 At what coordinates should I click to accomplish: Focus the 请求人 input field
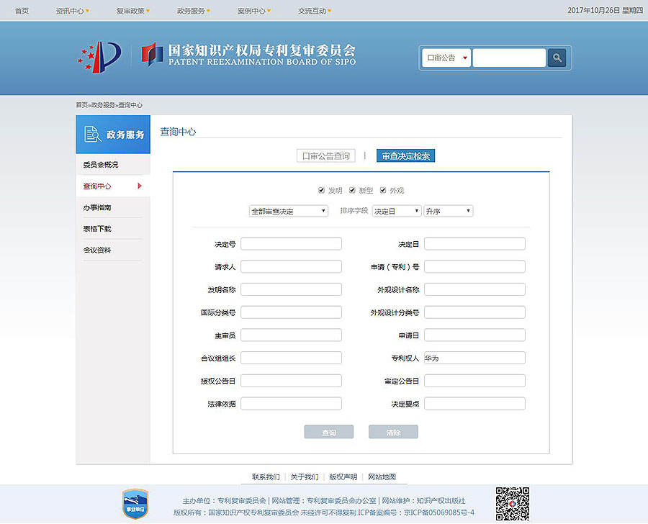pos(292,266)
